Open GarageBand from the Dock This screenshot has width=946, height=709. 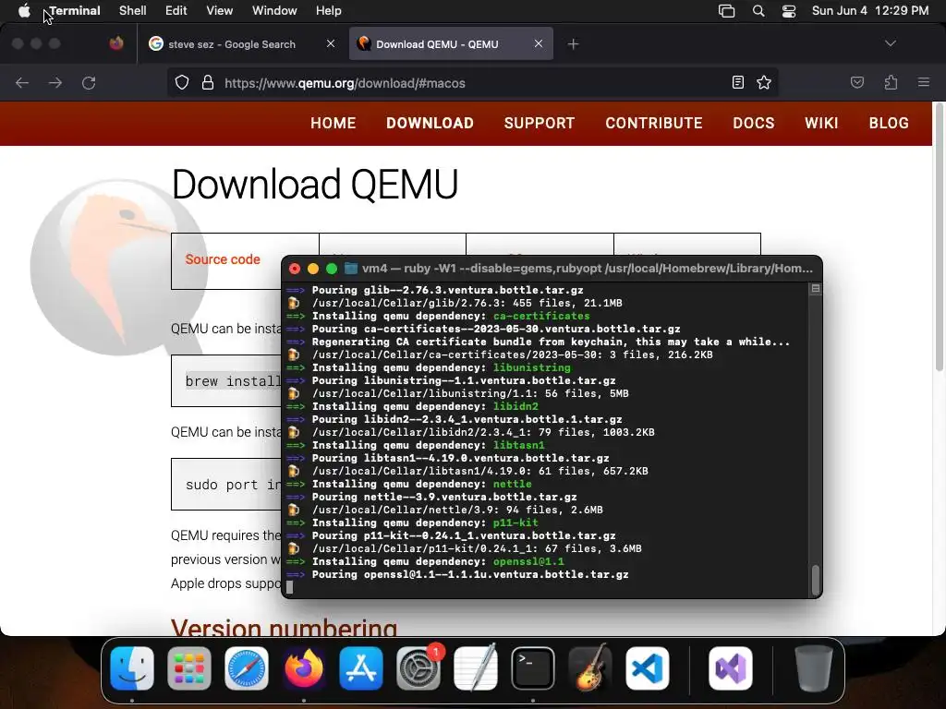pos(590,668)
